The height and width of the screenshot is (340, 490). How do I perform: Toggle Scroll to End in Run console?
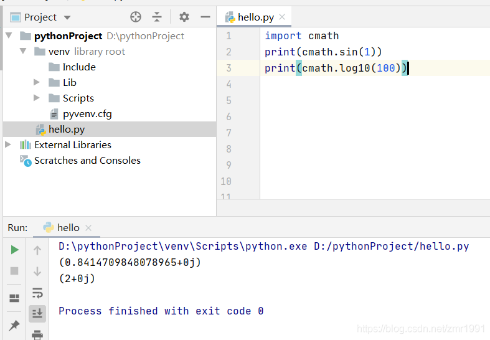37,313
